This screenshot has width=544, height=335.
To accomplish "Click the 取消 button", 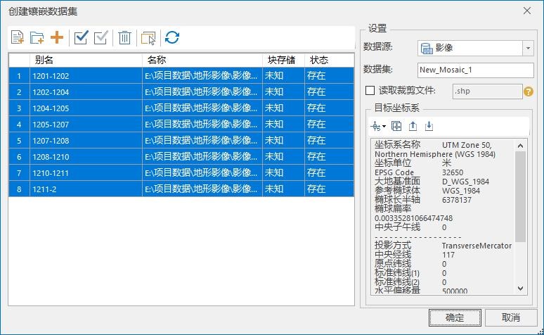I will click(x=511, y=317).
